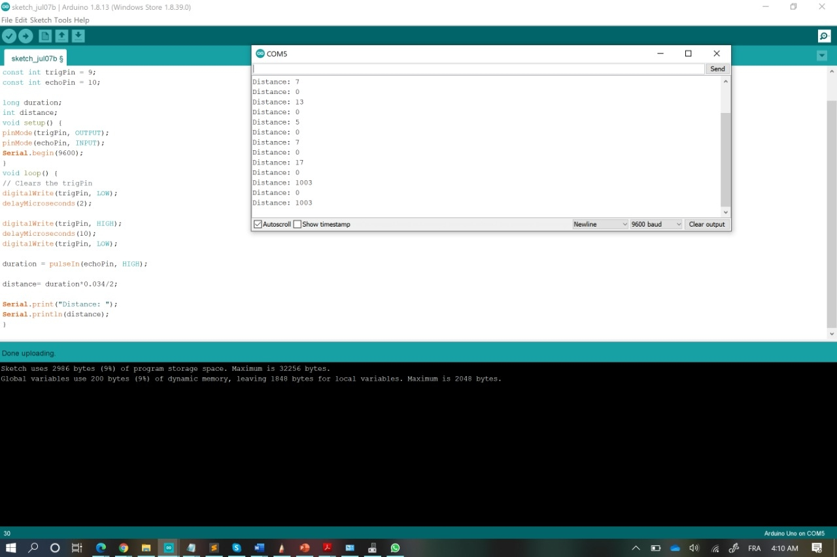Open the Tools menu
The width and height of the screenshot is (837, 557).
[x=63, y=20]
